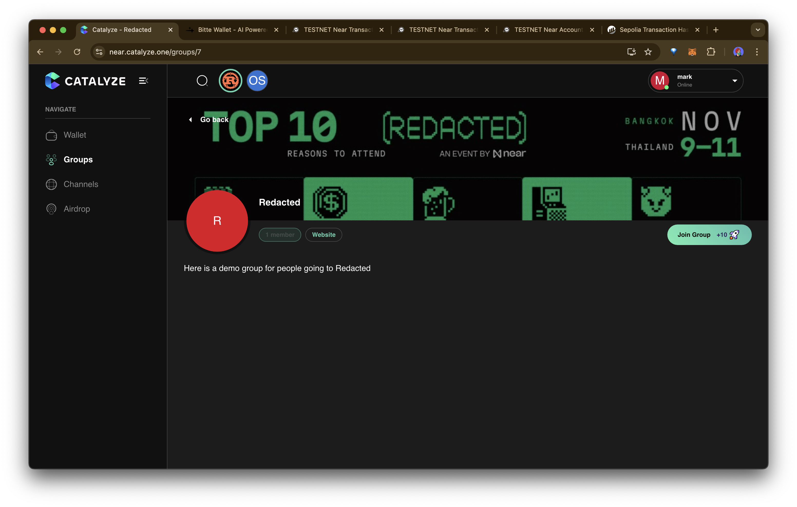This screenshot has height=507, width=797.
Task: Click the Join Group button
Action: click(x=709, y=235)
